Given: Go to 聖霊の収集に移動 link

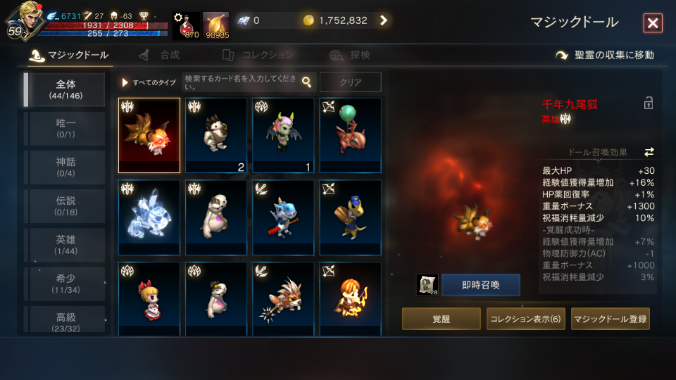Looking at the screenshot, I should [x=604, y=55].
